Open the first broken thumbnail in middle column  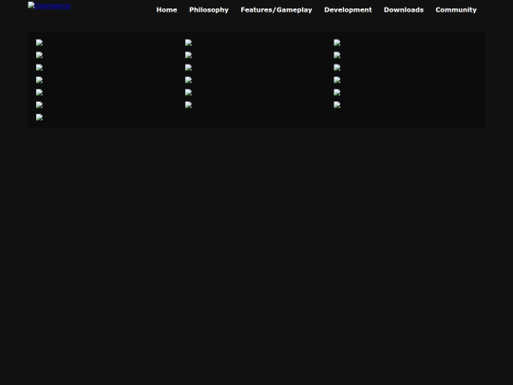point(188,43)
